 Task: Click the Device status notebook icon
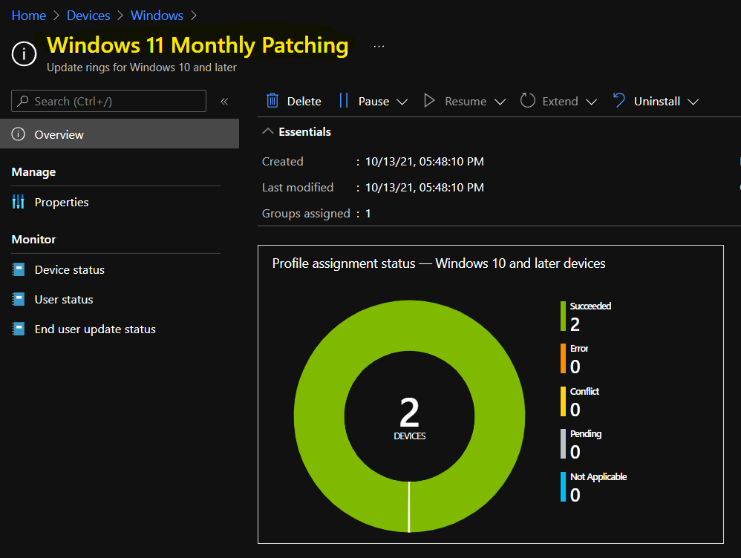click(19, 270)
